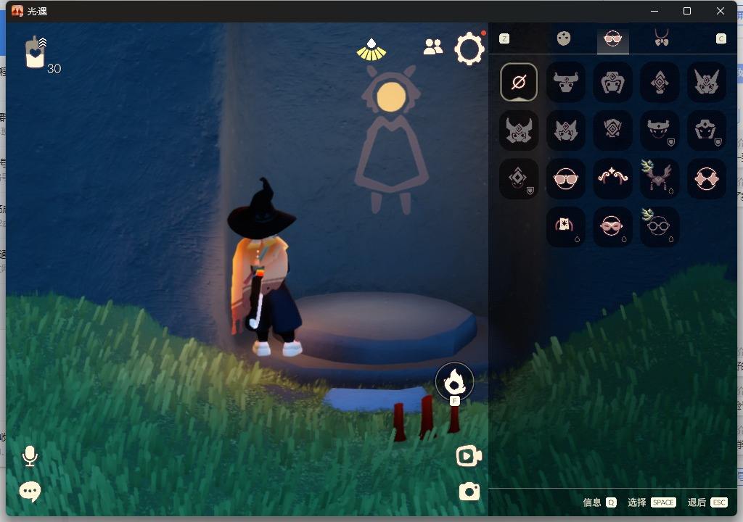Click the 退后 ESC back button

pos(707,502)
